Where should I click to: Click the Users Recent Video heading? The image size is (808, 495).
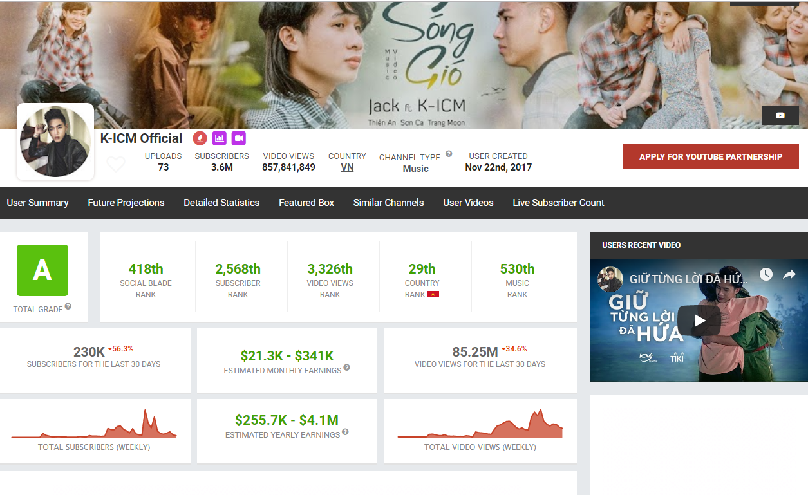pyautogui.click(x=641, y=245)
